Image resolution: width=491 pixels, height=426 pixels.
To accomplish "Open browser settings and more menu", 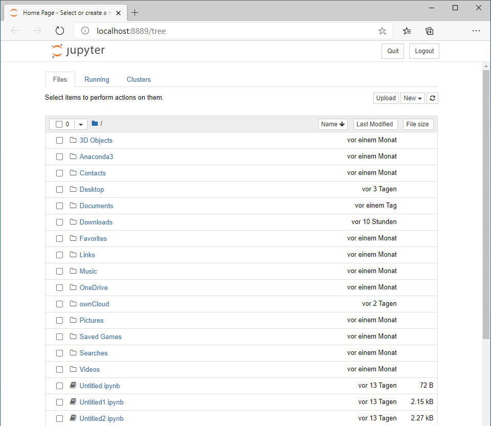I will (x=476, y=31).
